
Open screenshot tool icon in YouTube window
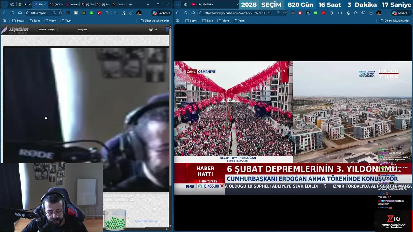(371, 13)
